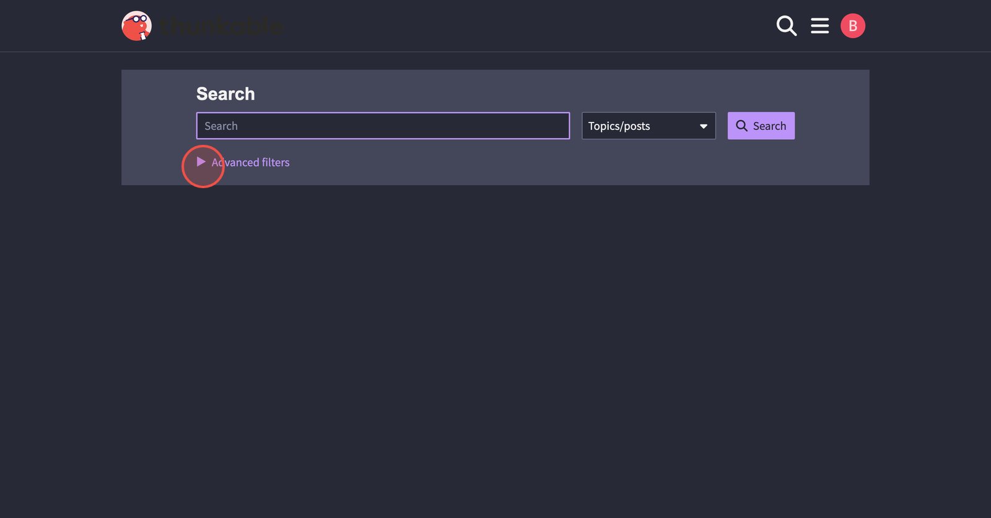Click the right end of the search input
The image size is (991, 518).
pyautogui.click(x=554, y=126)
